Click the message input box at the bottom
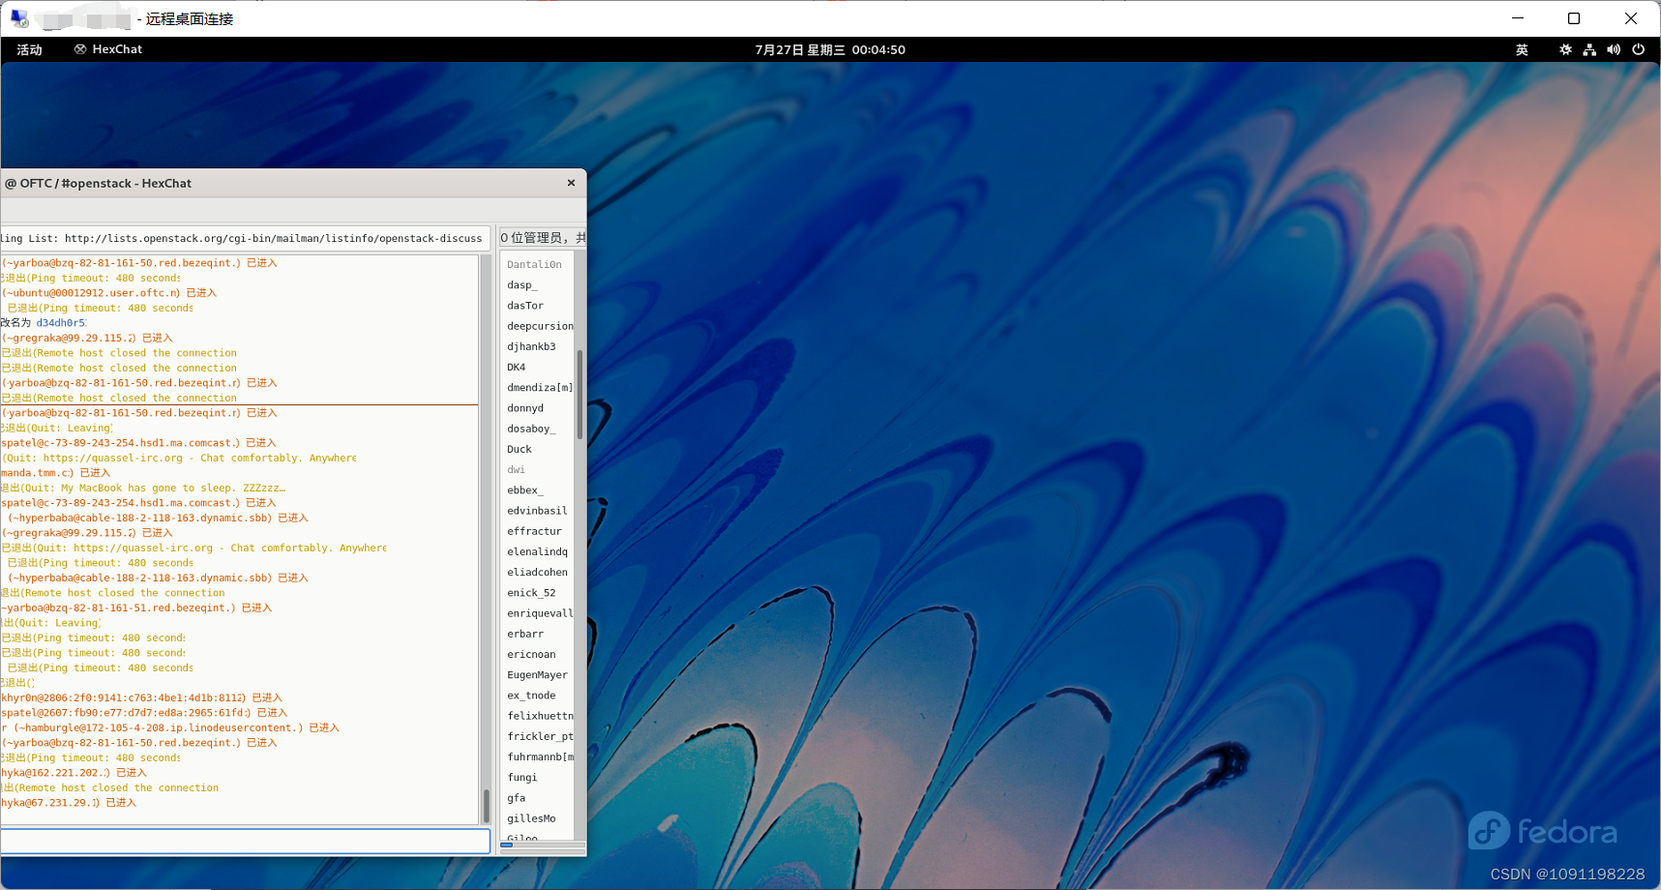The height and width of the screenshot is (890, 1661). tap(245, 841)
